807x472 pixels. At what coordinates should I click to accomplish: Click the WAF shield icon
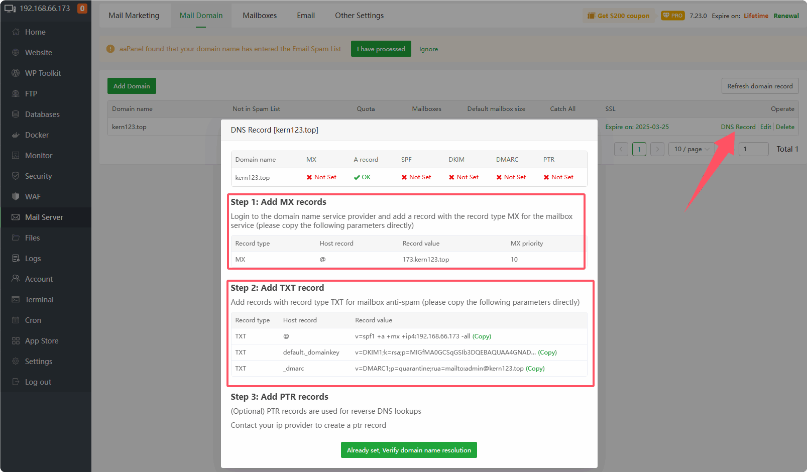pyautogui.click(x=16, y=196)
